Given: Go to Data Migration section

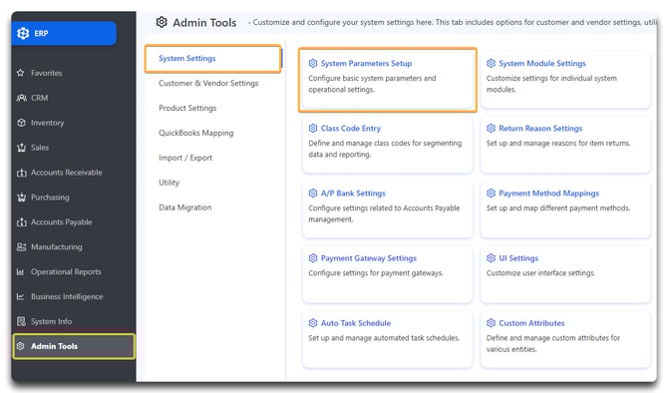Looking at the screenshot, I should 184,207.
